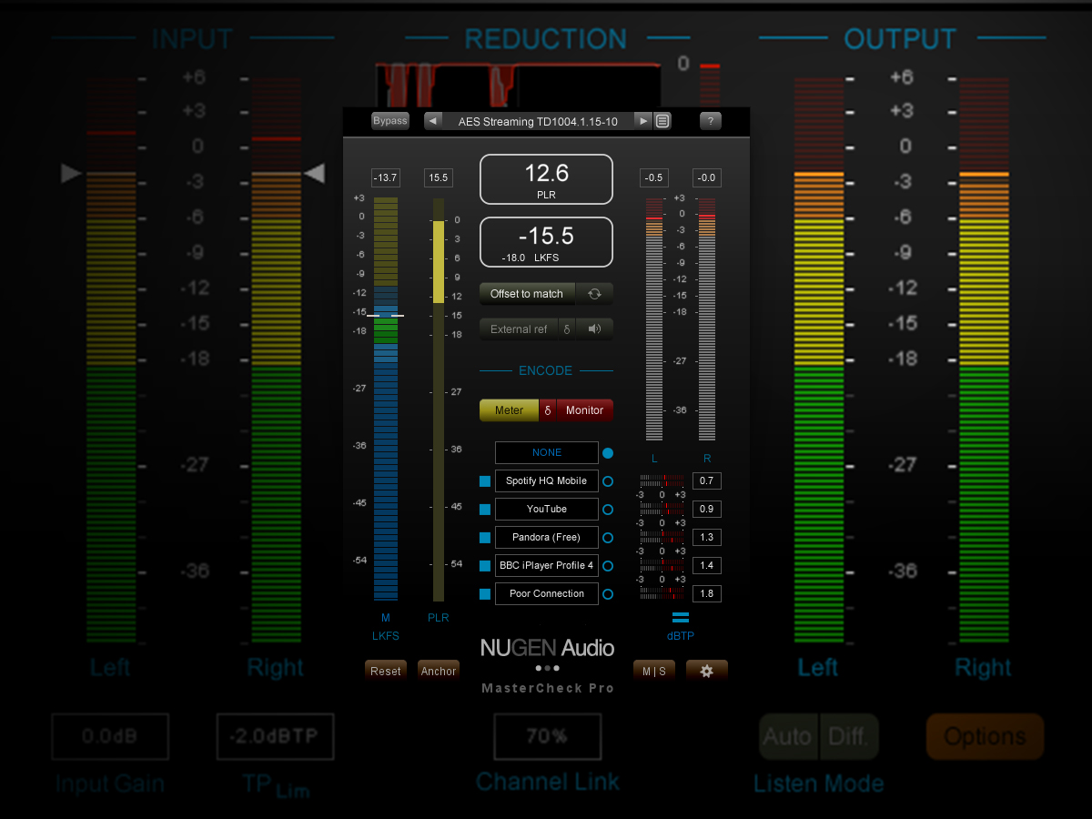Click the help question mark icon
The height and width of the screenshot is (819, 1092).
710,120
